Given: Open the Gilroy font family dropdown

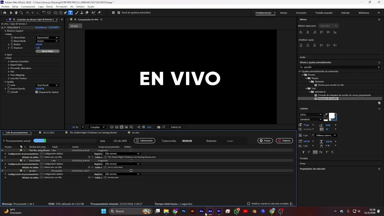Looking at the screenshot, I should click(311, 115).
